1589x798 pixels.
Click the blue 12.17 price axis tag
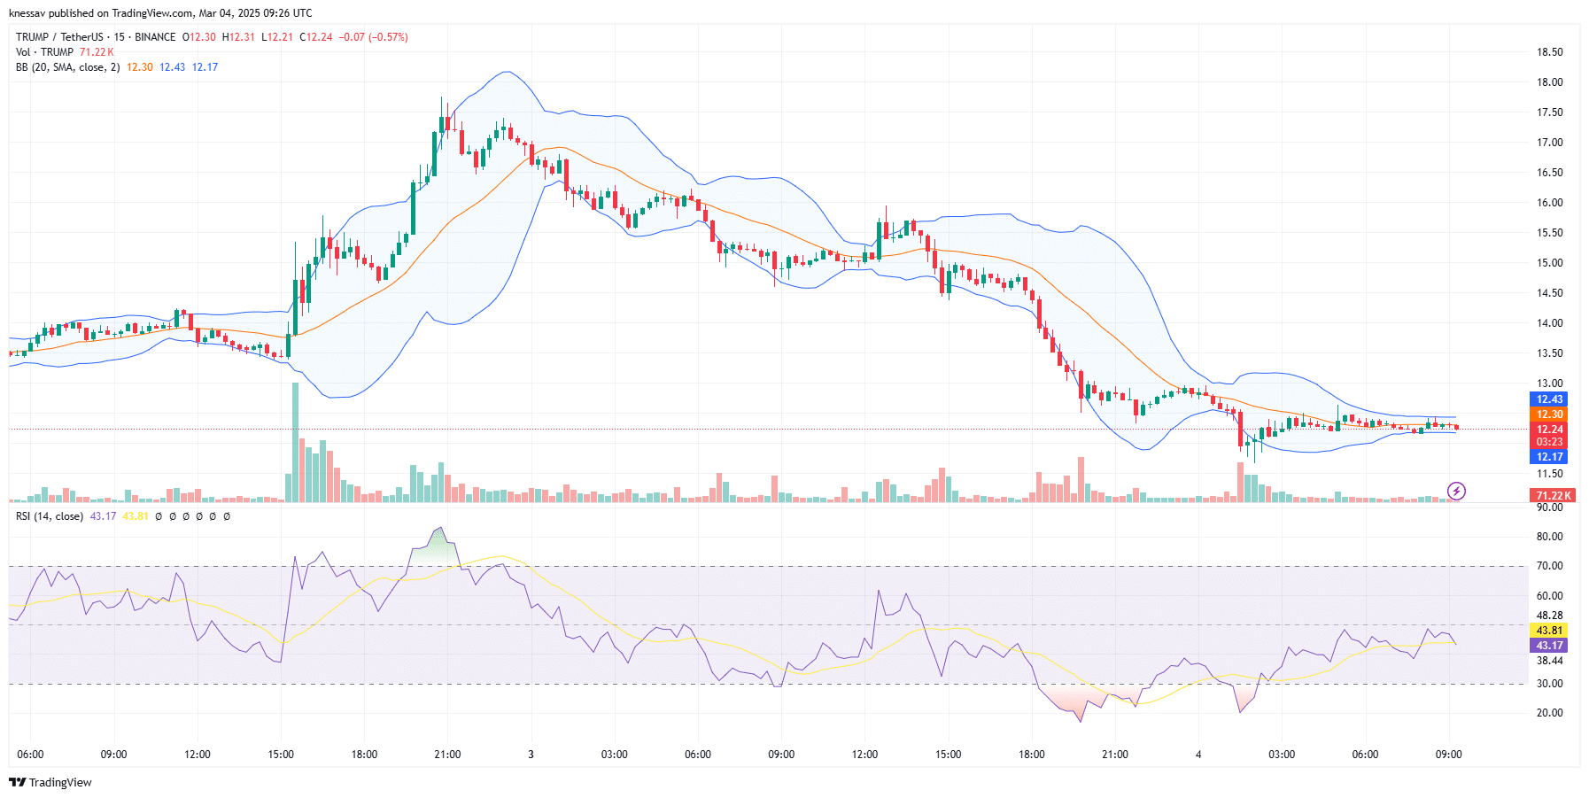[x=1549, y=457]
